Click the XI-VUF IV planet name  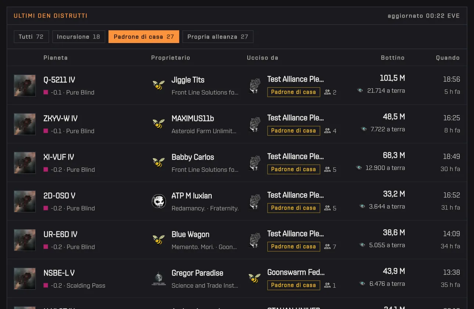click(59, 157)
